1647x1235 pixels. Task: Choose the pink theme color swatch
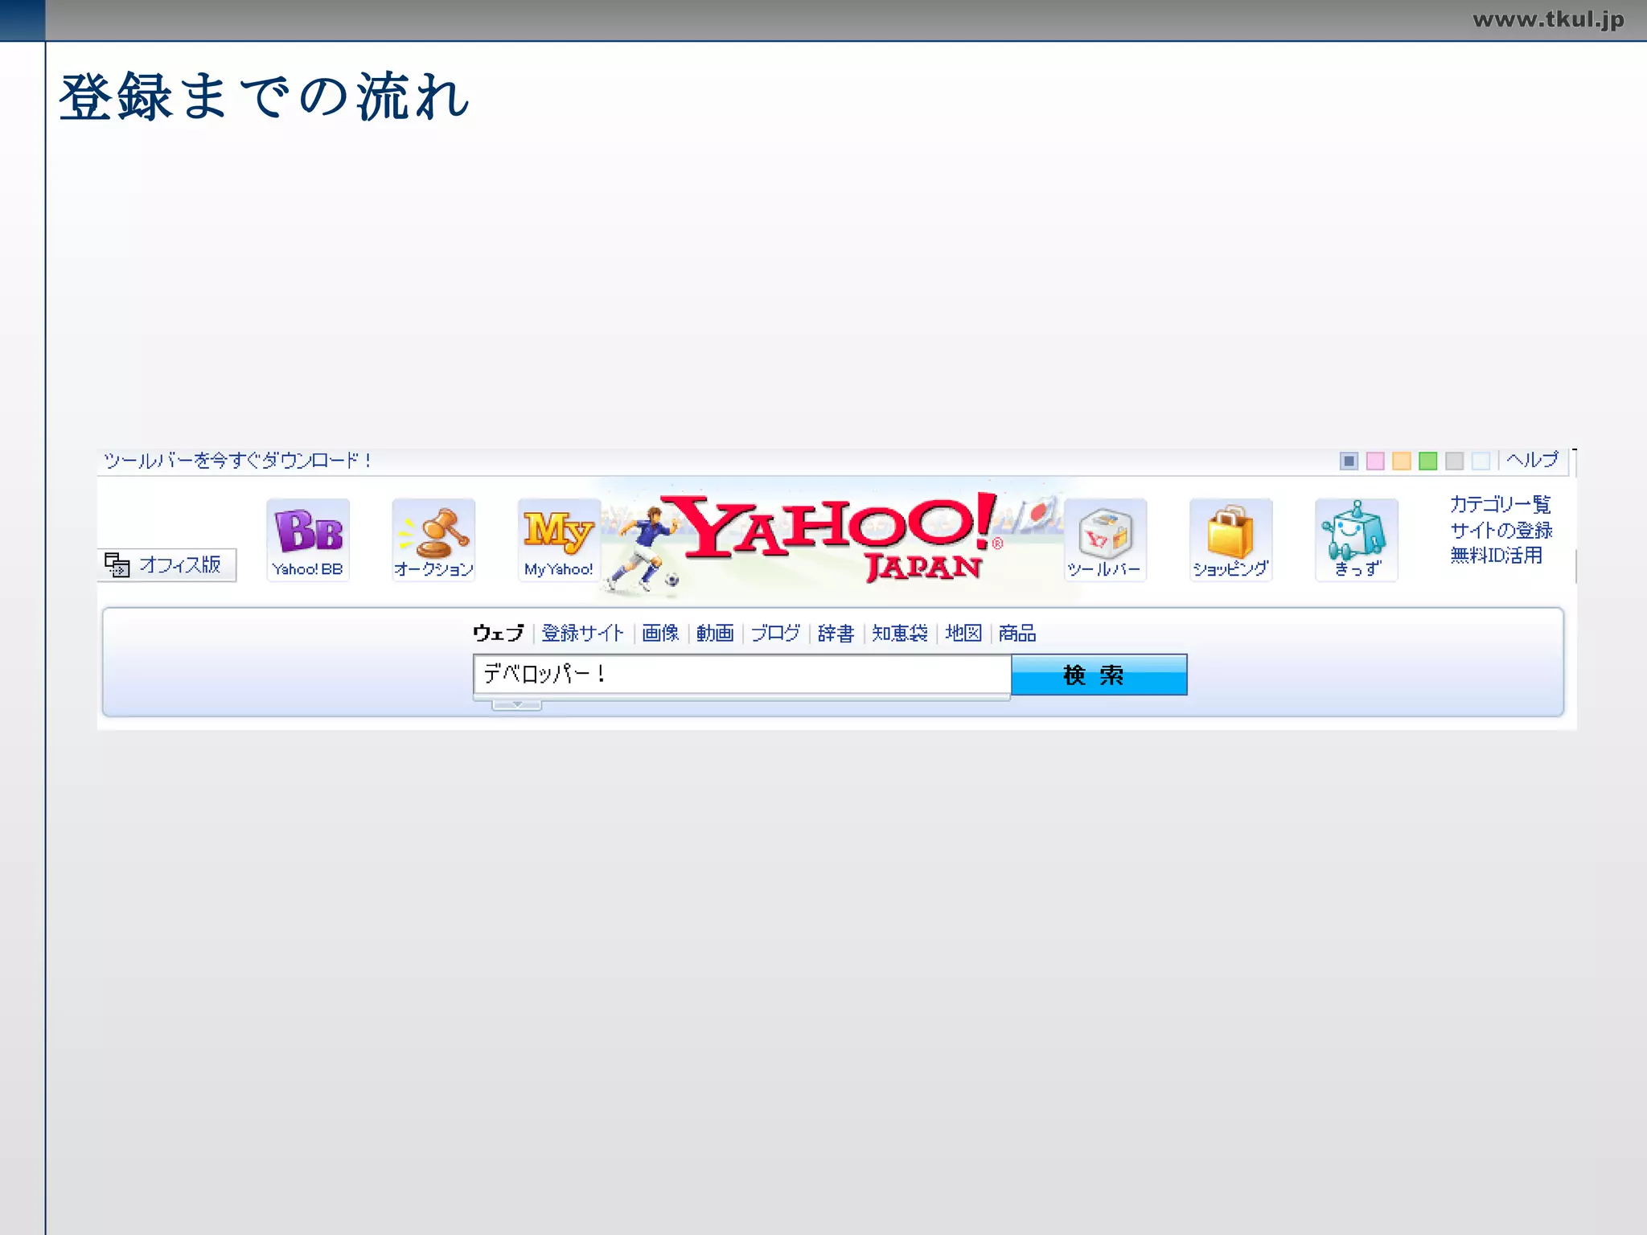(1375, 461)
